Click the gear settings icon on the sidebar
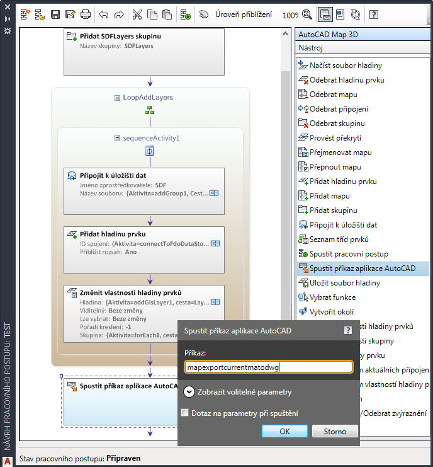The image size is (433, 467). pos(8,31)
